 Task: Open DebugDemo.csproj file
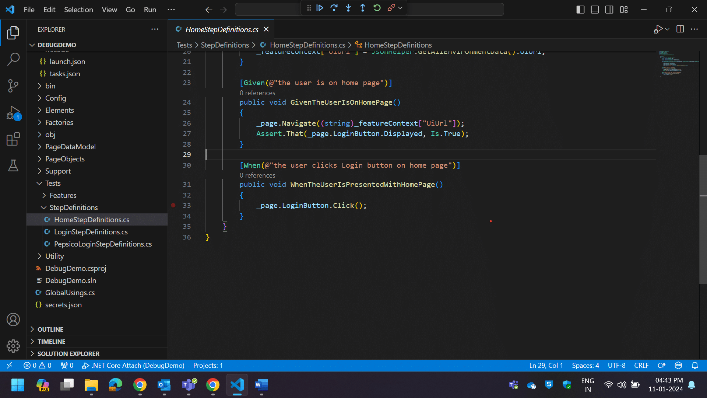[x=97, y=268]
